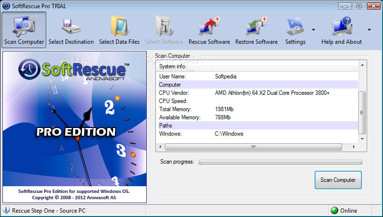The height and width of the screenshot is (217, 383).
Task: Select the 'Windows:' path row label
Action: (x=170, y=134)
